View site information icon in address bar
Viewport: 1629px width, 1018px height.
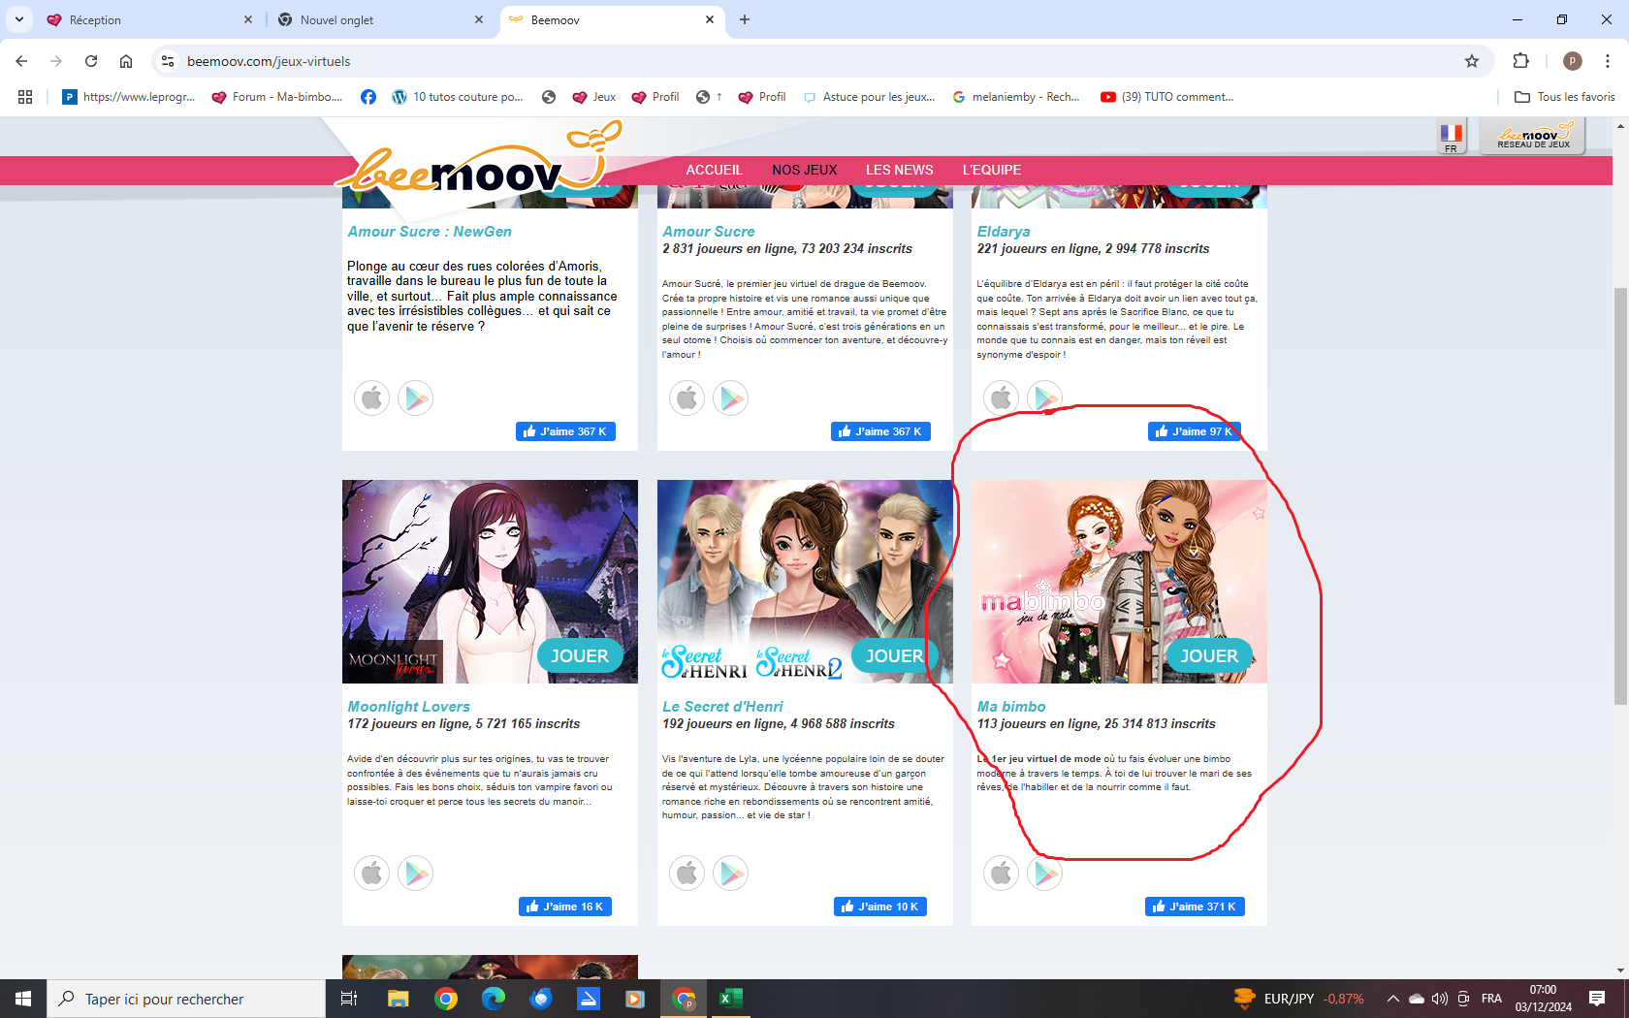point(168,61)
